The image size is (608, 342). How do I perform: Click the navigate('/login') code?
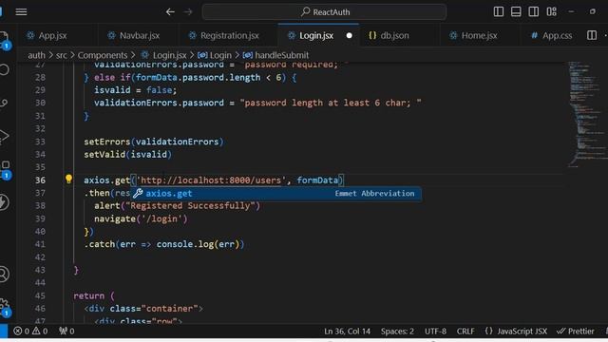(x=141, y=219)
